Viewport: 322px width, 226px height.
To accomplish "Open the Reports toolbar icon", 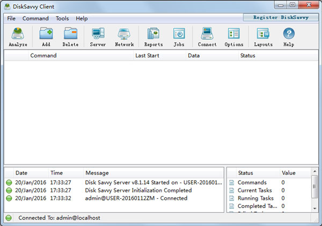I will pos(153,33).
